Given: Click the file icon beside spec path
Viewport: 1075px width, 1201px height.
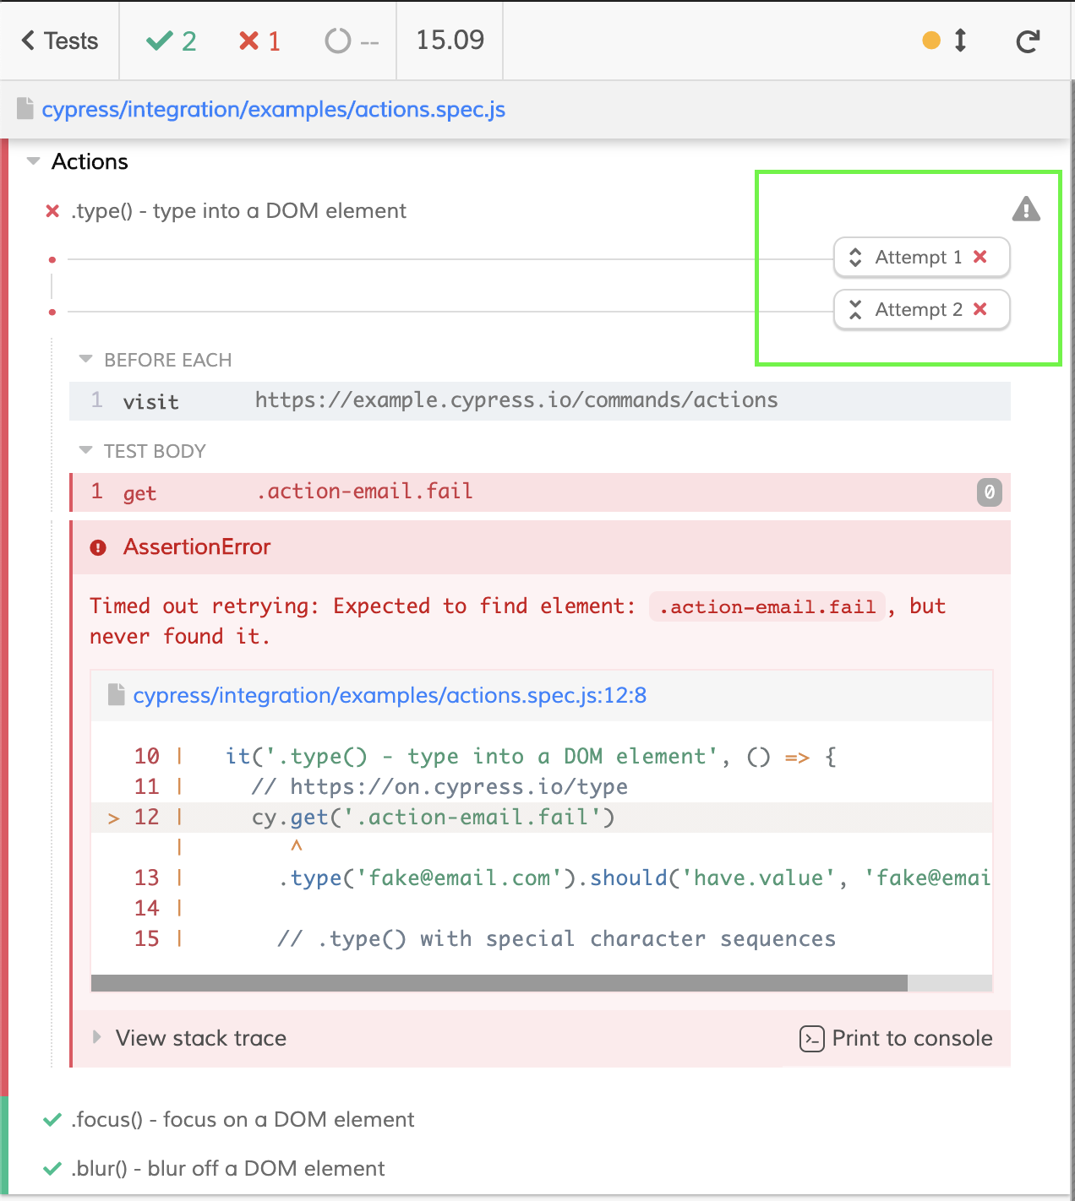Looking at the screenshot, I should click(x=25, y=109).
